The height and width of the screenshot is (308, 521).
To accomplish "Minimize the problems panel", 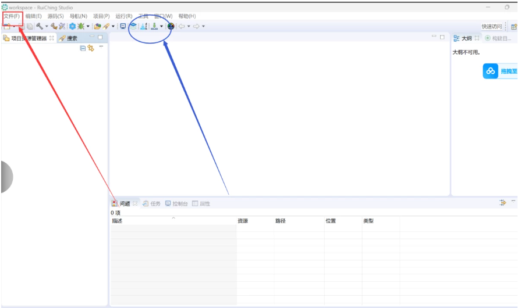I will coord(513,201).
